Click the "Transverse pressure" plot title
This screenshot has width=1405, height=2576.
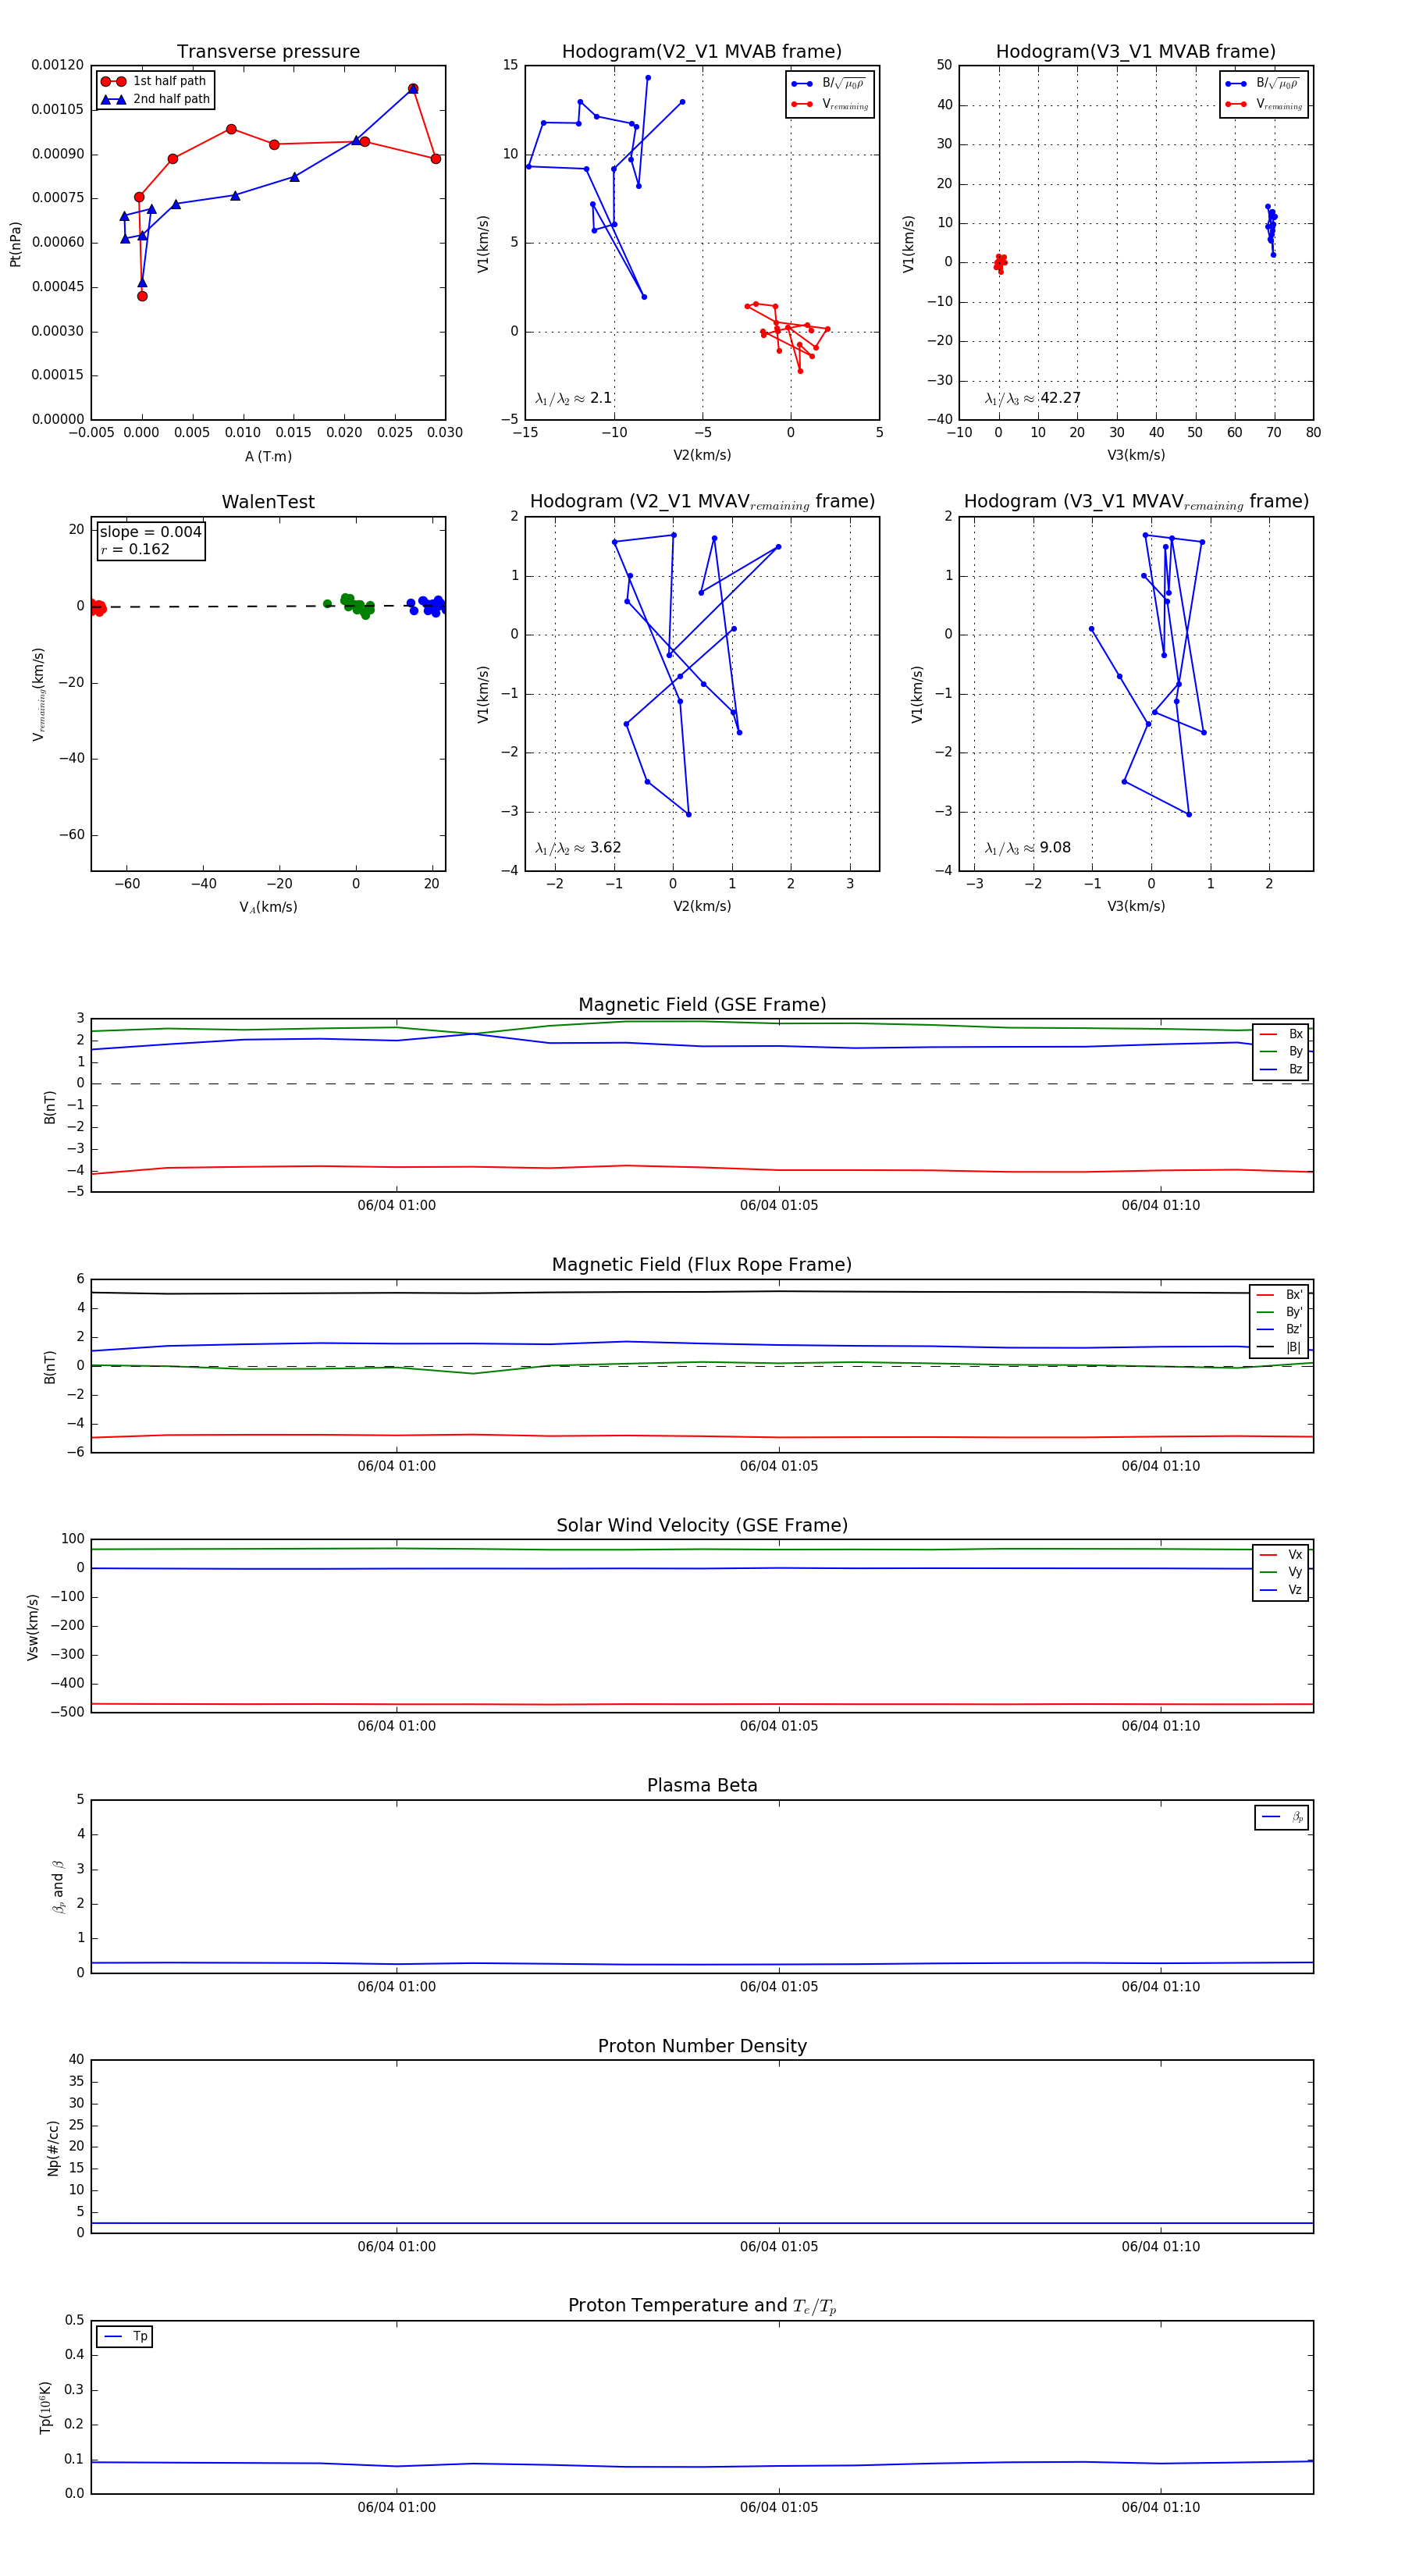[268, 52]
